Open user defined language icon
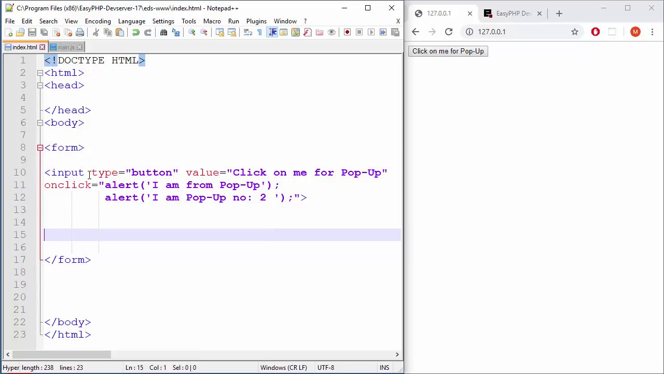Viewport: 664px width, 374px height. 284,32
